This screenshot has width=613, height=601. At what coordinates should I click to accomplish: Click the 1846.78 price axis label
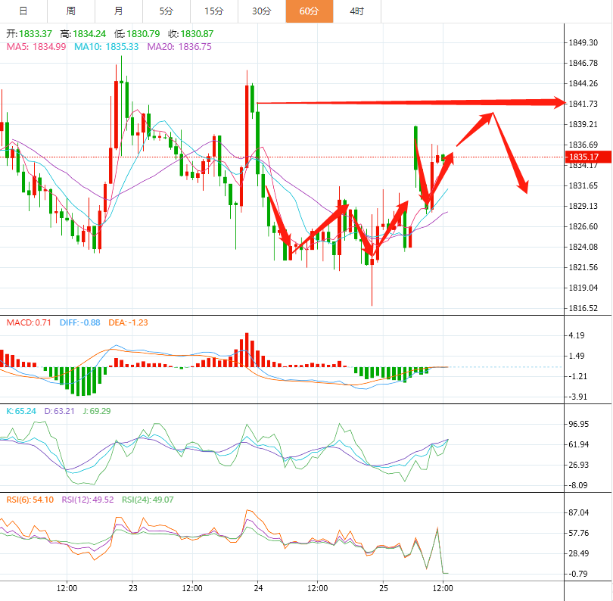click(583, 63)
